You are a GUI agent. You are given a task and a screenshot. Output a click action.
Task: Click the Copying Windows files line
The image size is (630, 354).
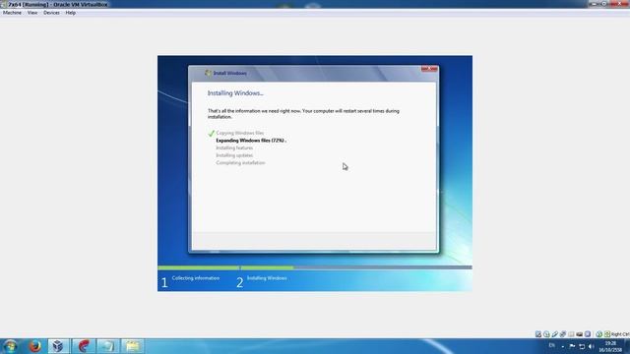click(240, 133)
